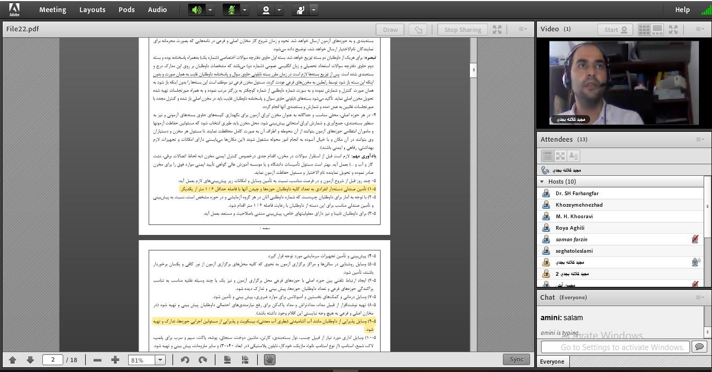Screen dimensions: 712x372
Task: Open the raise hand status dropdown
Action: (314, 10)
